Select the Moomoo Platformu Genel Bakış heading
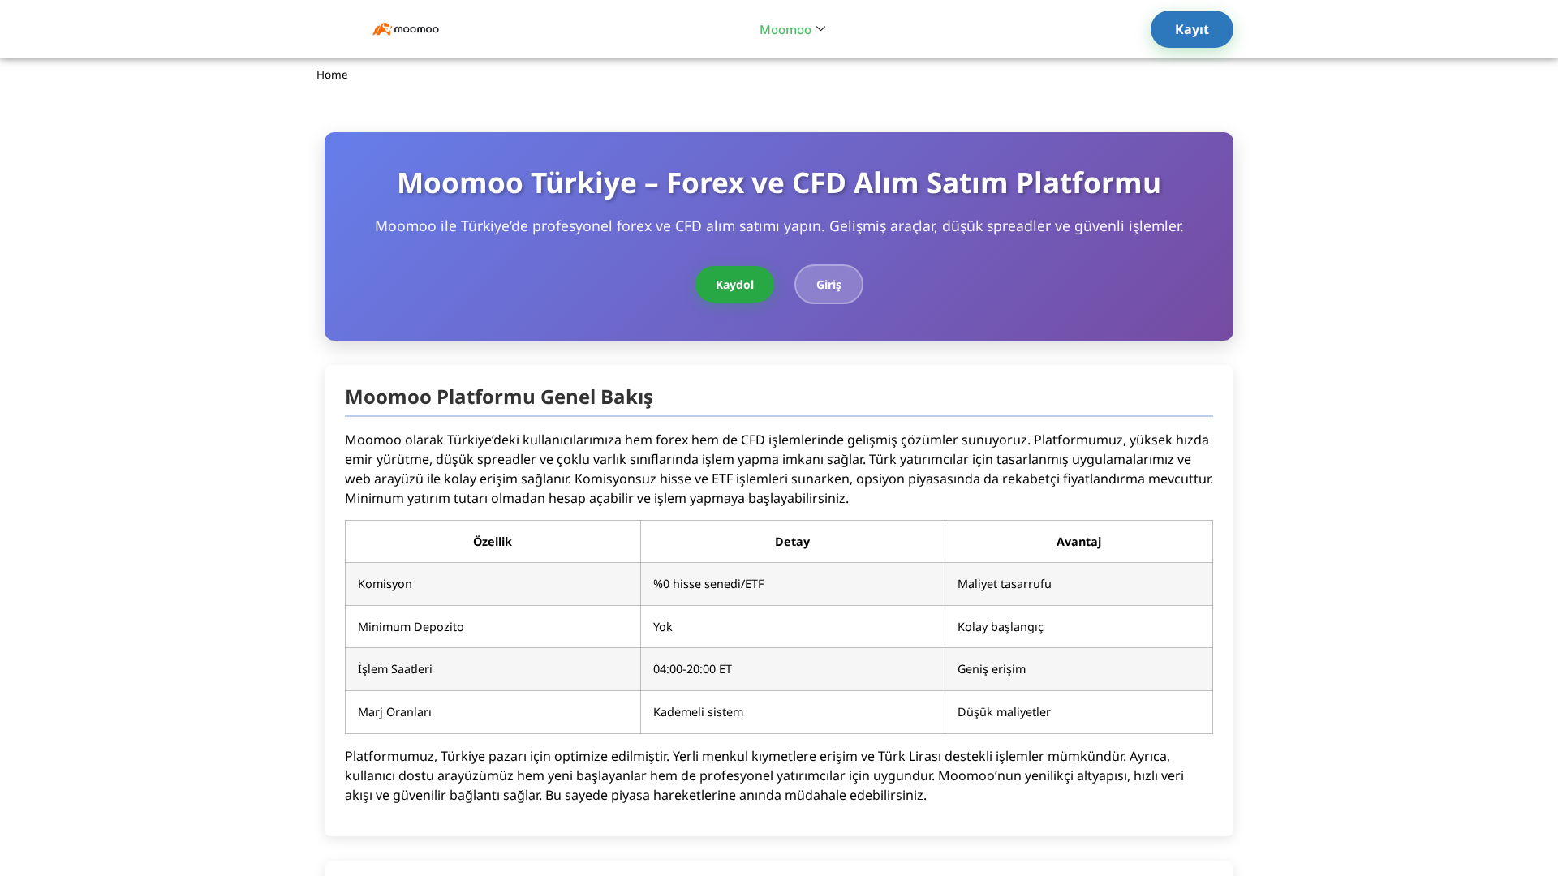The image size is (1558, 876). click(x=500, y=397)
